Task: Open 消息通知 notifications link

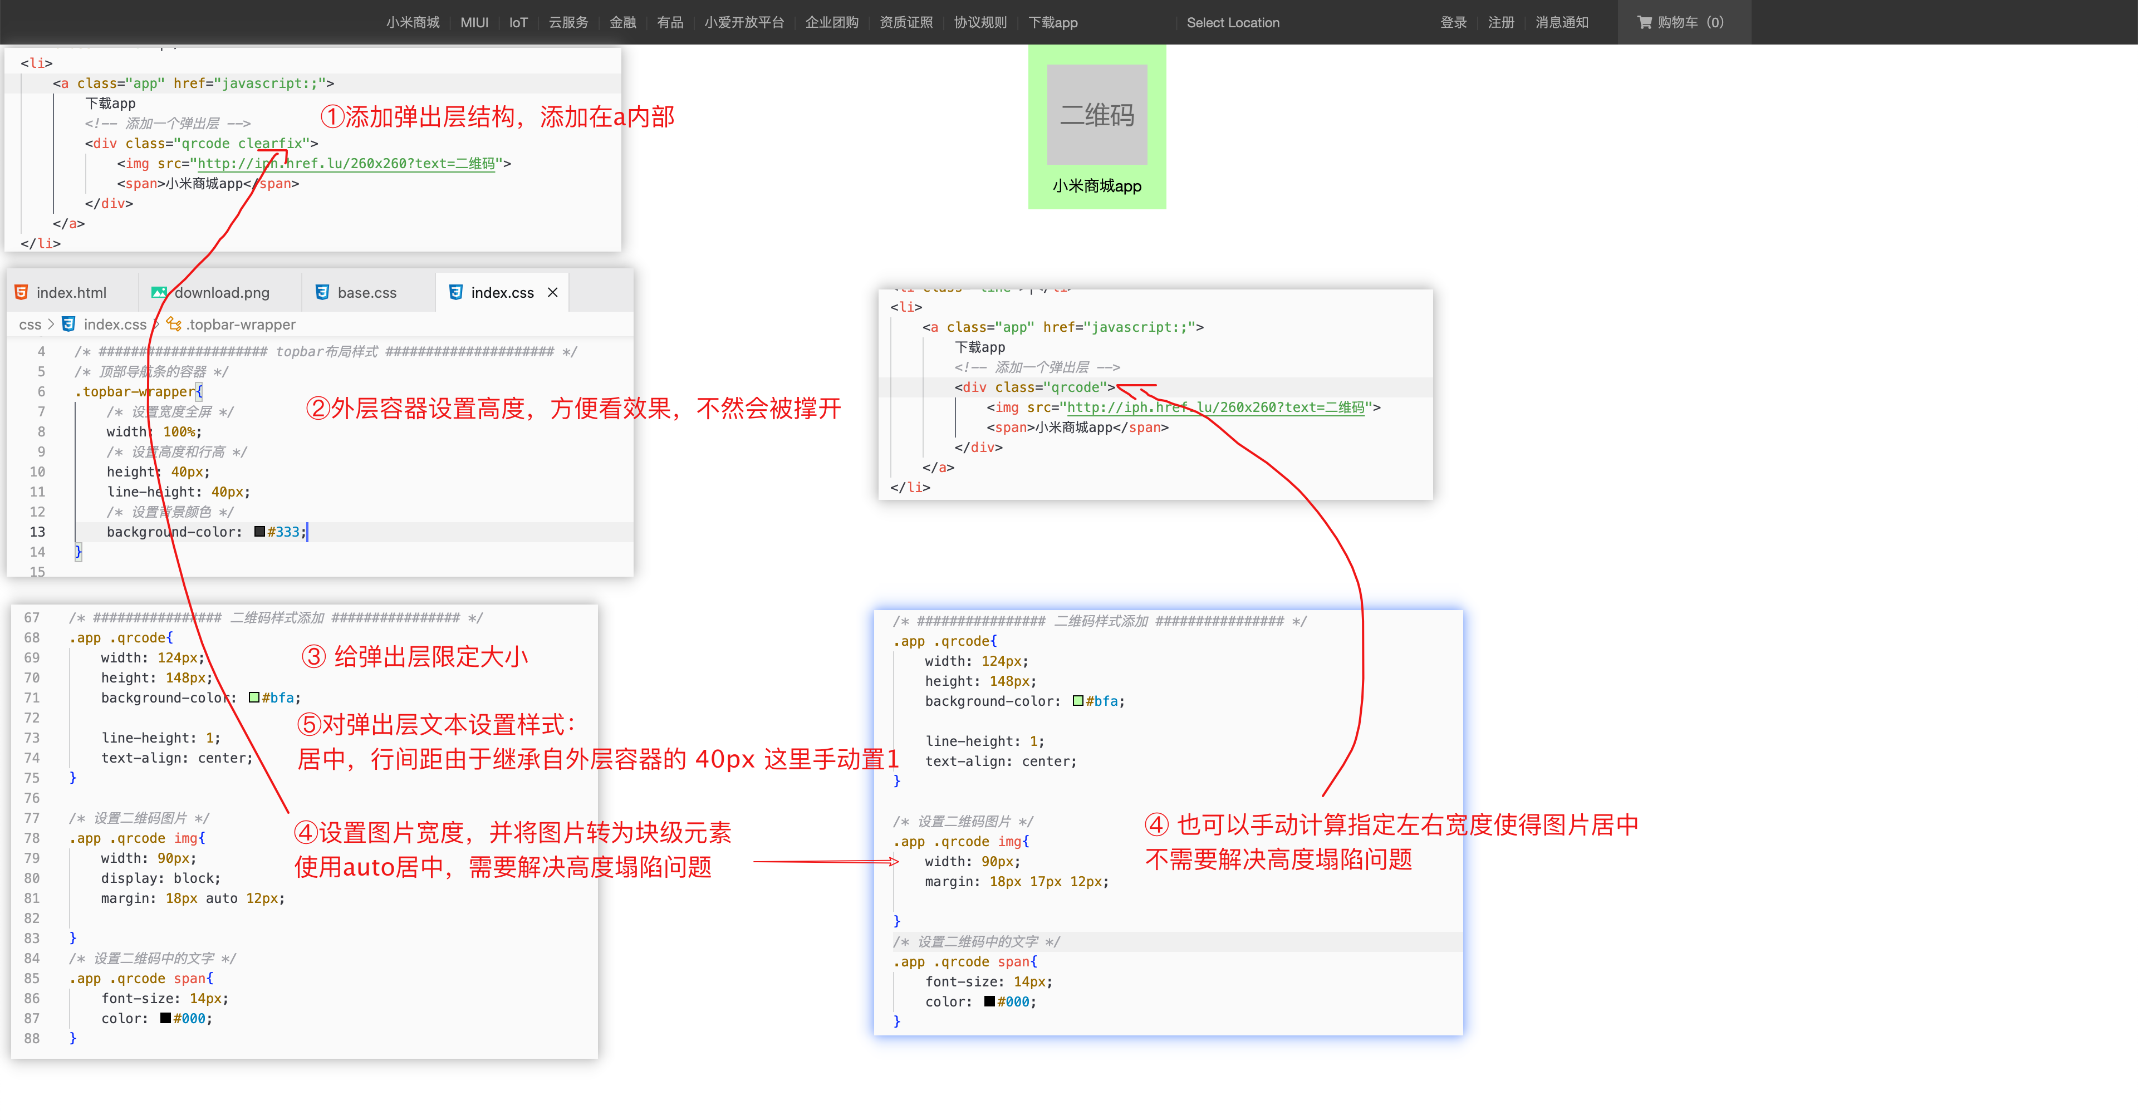Action: (1561, 22)
